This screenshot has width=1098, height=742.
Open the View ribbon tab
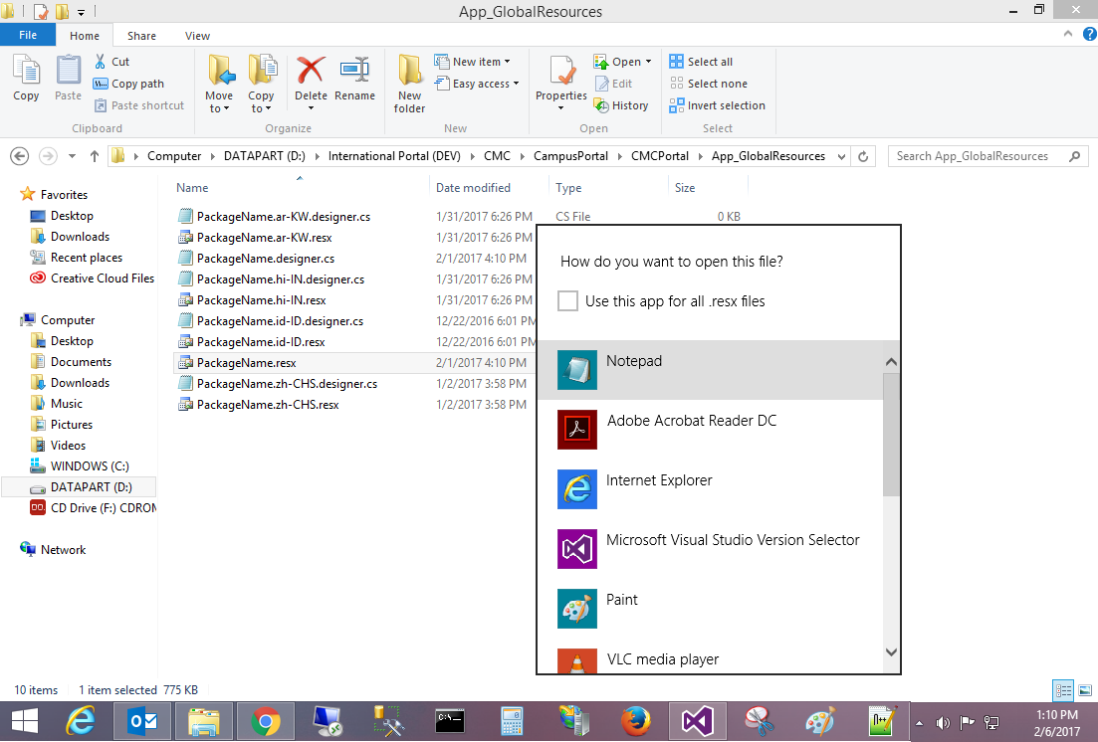(197, 36)
